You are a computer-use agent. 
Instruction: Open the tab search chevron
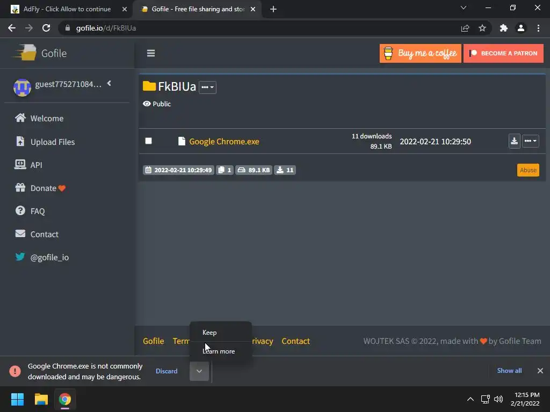click(464, 8)
